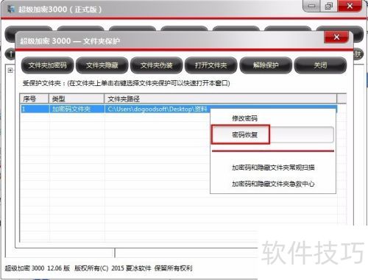Image resolution: width=368 pixels, height=280 pixels.
Task: Click the 超级加密3000 app icon in the title bar
Action: click(x=11, y=10)
